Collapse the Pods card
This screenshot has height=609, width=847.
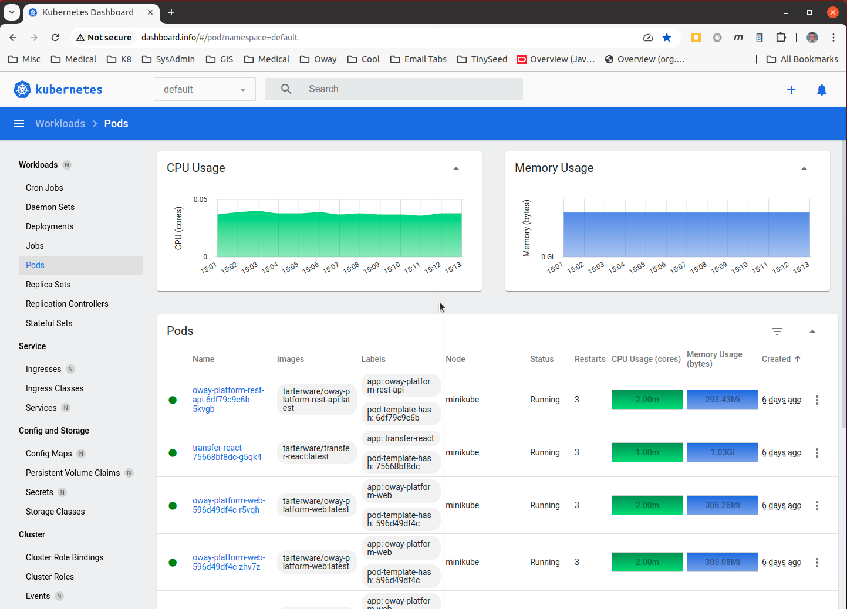pos(812,331)
